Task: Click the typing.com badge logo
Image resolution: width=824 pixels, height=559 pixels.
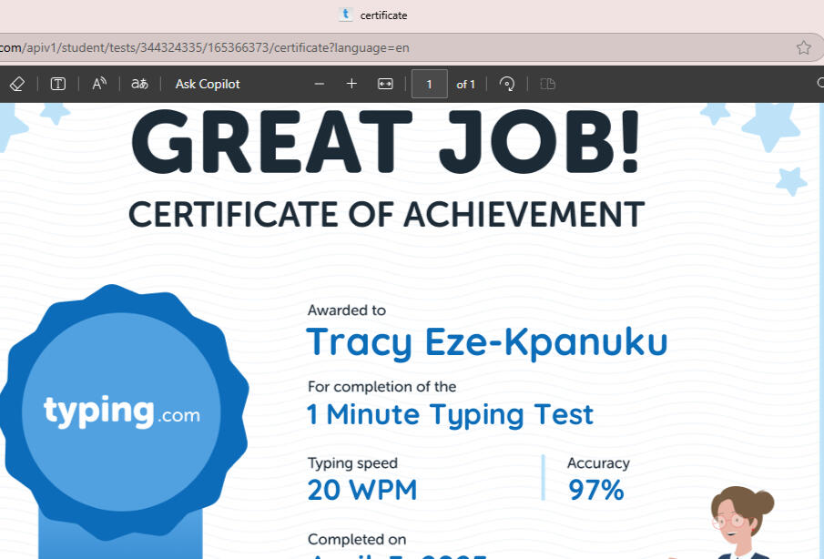Action: (x=122, y=412)
